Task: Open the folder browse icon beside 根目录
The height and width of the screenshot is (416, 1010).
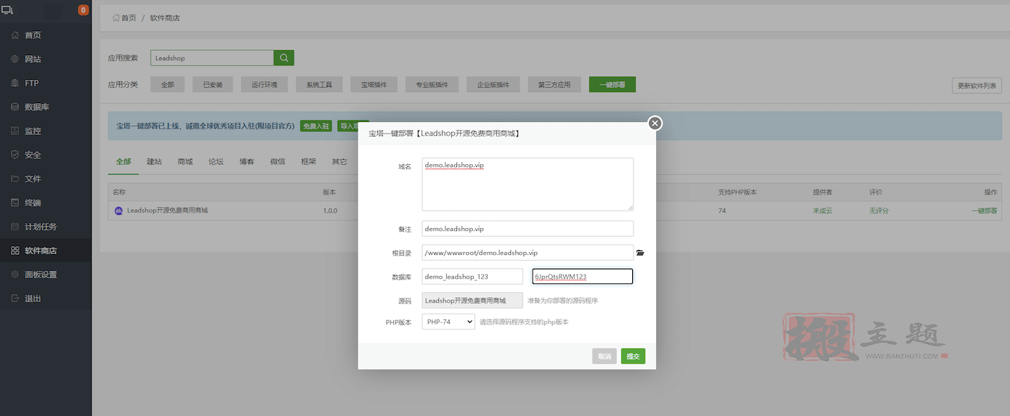Action: (640, 253)
